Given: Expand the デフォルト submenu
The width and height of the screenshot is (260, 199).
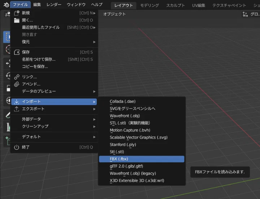Looking at the screenshot, I should [54, 137].
